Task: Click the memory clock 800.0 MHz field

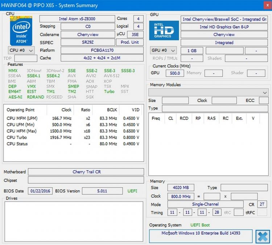Action: pos(180,196)
